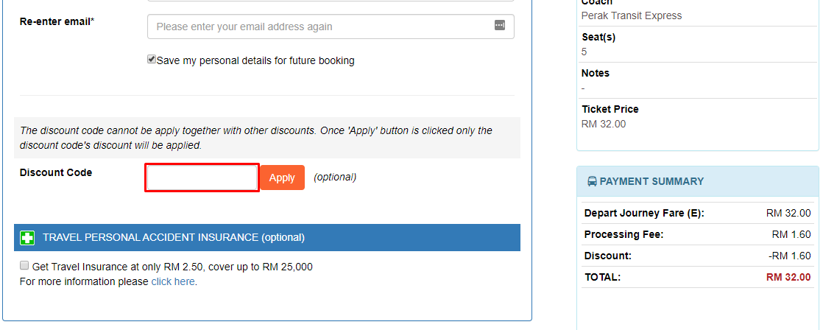This screenshot has height=330, width=823.
Task: Click the Discount Code label
Action: point(56,172)
